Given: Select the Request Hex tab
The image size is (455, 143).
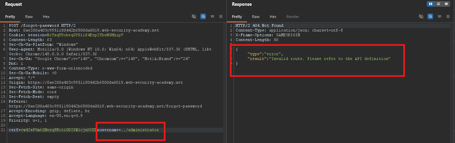Looking at the screenshot, I should [46, 17].
